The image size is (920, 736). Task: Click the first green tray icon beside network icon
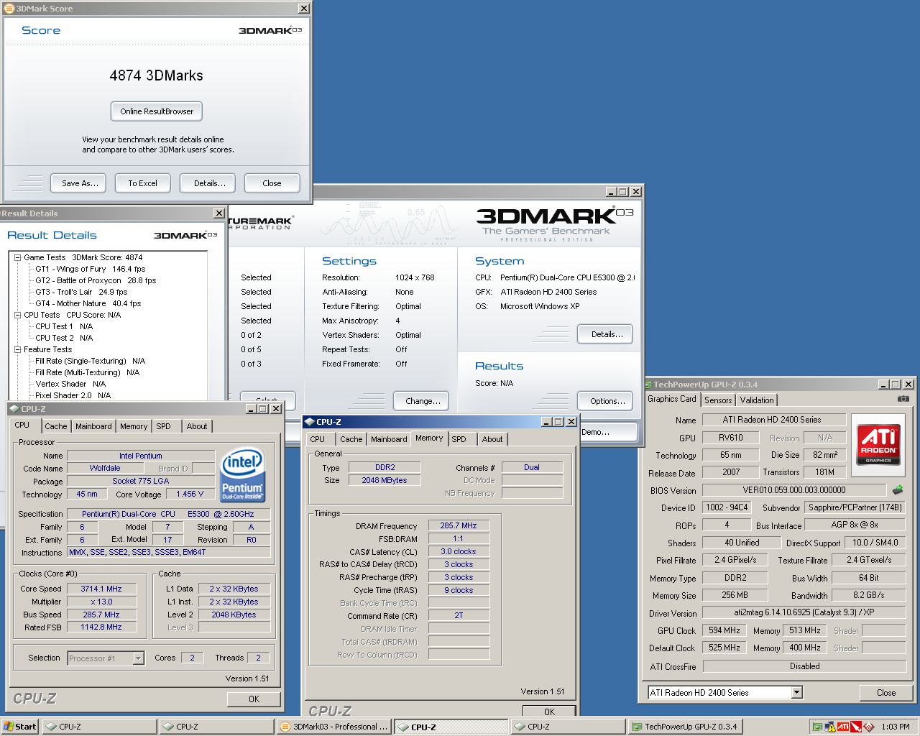point(817,727)
